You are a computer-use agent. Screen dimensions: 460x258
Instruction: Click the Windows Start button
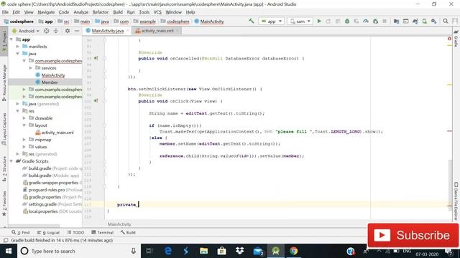[x=8, y=251]
